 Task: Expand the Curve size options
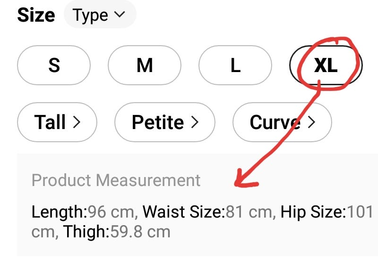coord(282,122)
